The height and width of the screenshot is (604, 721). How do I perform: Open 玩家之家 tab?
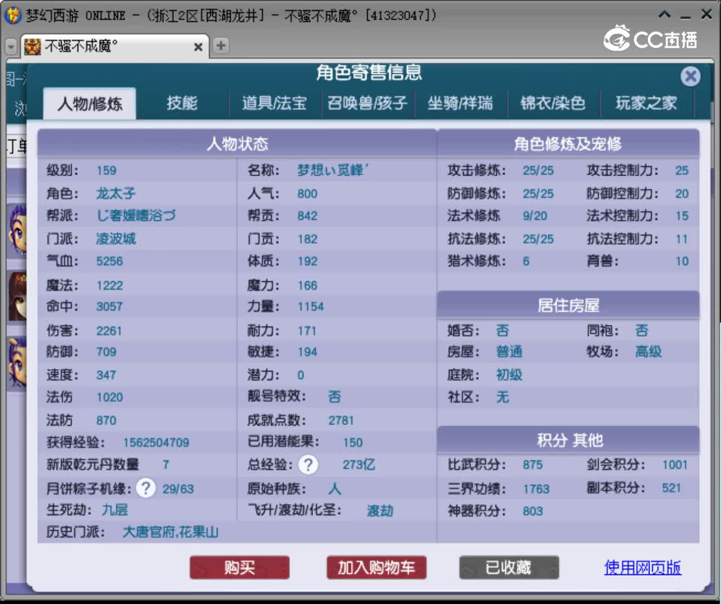pyautogui.click(x=646, y=103)
